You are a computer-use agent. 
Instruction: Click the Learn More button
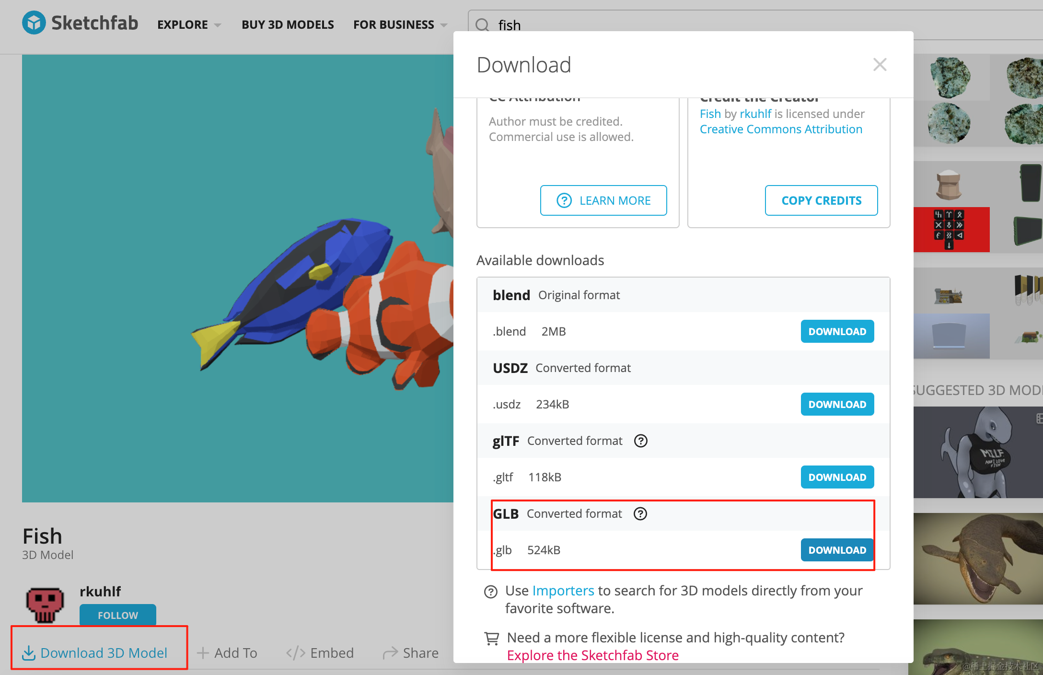(603, 200)
